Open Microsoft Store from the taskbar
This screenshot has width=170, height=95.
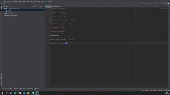tap(20, 93)
